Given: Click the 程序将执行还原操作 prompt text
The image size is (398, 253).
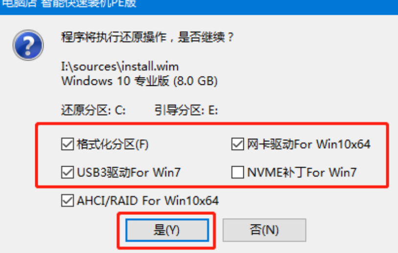Looking at the screenshot, I should click(x=114, y=37).
